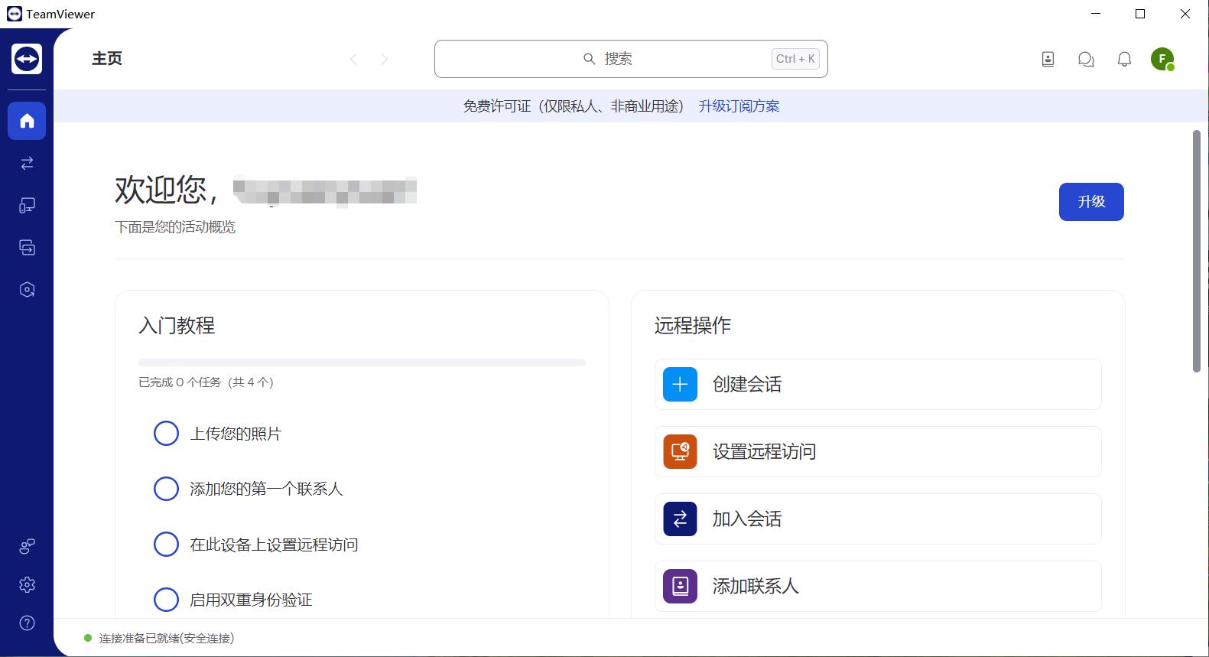
Task: Maximize the TeamViewer window
Action: (1140, 14)
